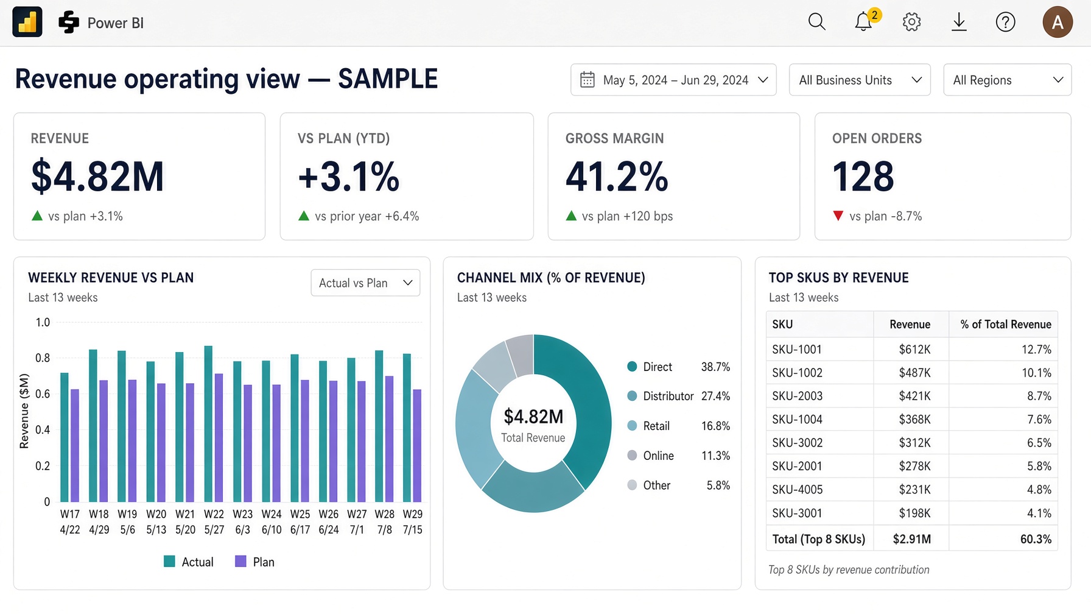
Task: Click the $4.82M Revenue card value
Action: (97, 176)
